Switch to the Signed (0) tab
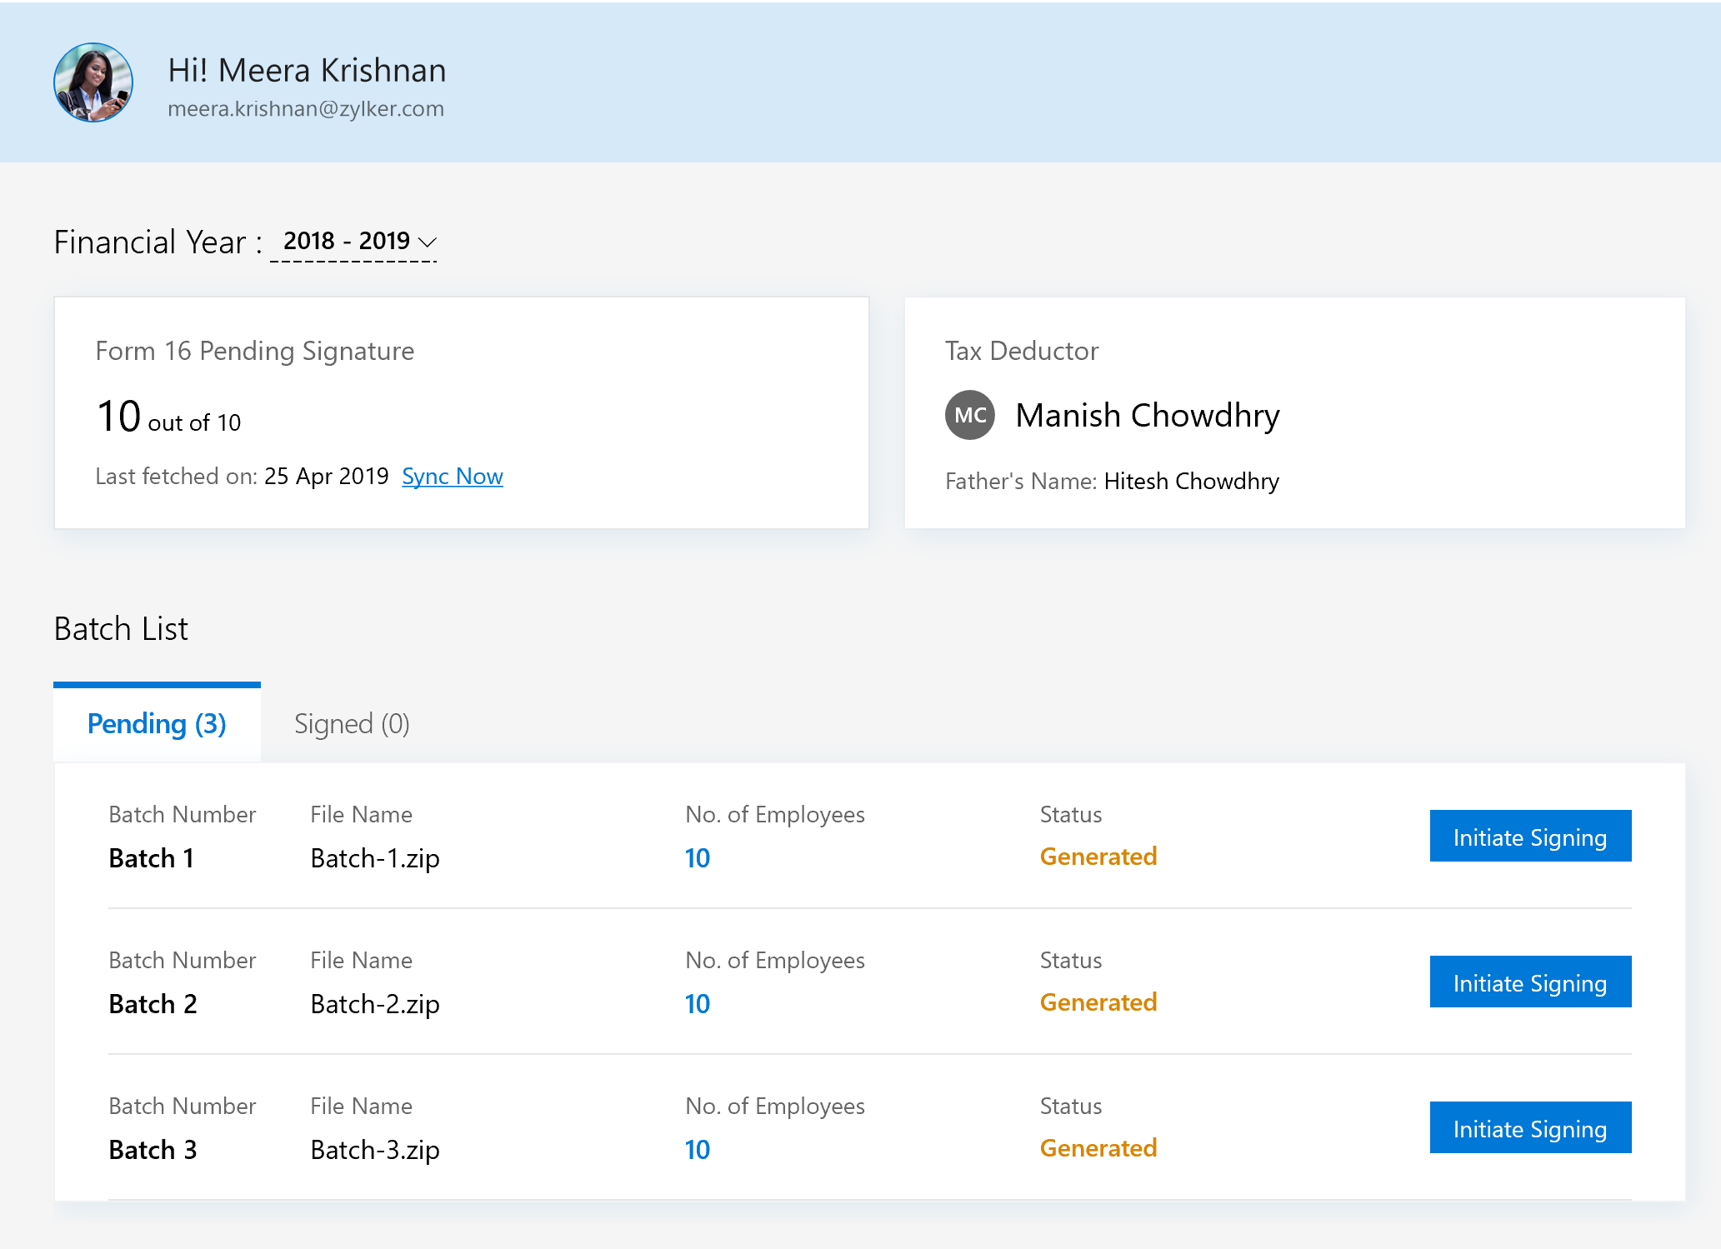This screenshot has width=1721, height=1249. coord(351,723)
